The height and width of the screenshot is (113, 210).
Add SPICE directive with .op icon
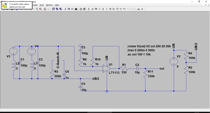(142, 9)
